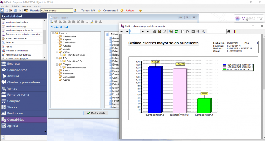Collapse the Ventas tree node
The width and height of the screenshot is (265, 141).
(57, 52)
